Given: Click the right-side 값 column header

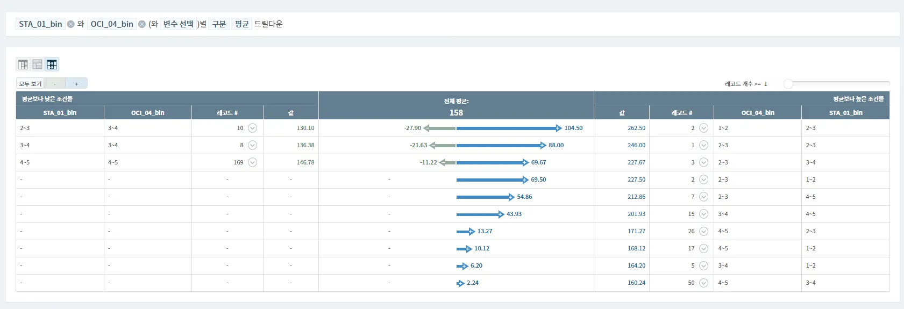Looking at the screenshot, I should pyautogui.click(x=622, y=113).
